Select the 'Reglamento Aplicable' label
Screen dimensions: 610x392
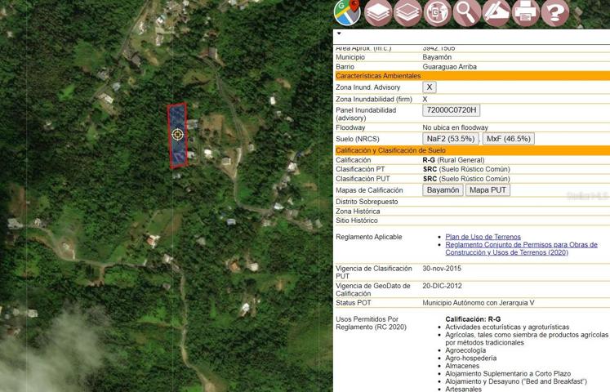coord(369,237)
